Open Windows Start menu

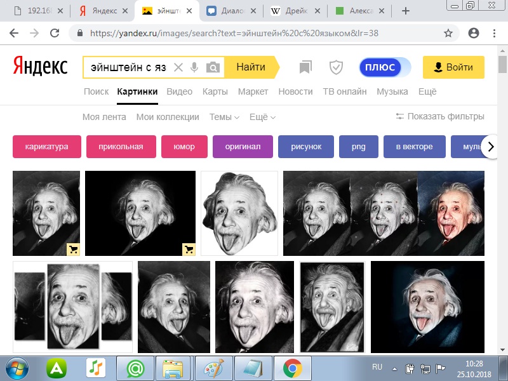pyautogui.click(x=17, y=368)
